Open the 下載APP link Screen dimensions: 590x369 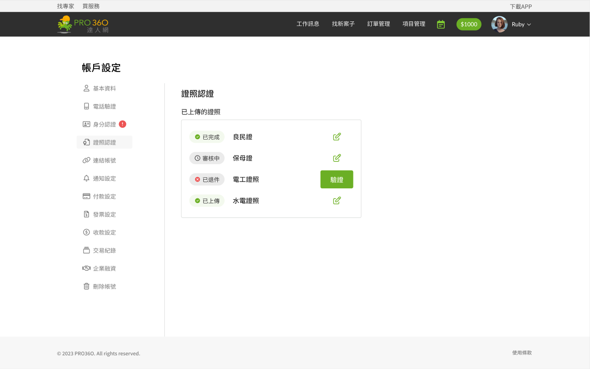tap(521, 6)
